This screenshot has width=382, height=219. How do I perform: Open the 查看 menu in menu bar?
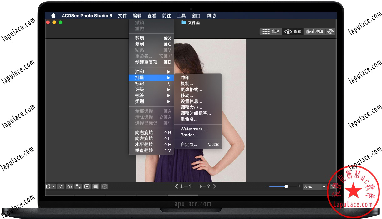[152, 16]
